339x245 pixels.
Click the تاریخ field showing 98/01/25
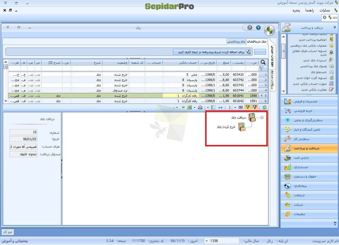(x=23, y=139)
